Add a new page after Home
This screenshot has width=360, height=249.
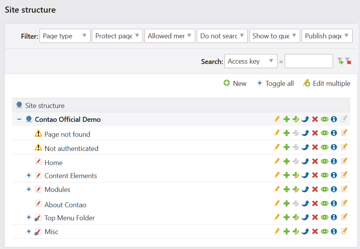click(286, 161)
